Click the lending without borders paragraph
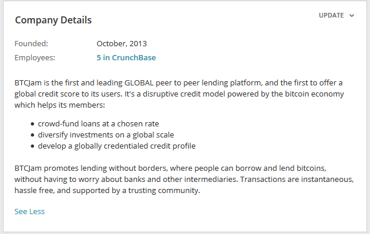This screenshot has width=370, height=234. click(x=184, y=179)
